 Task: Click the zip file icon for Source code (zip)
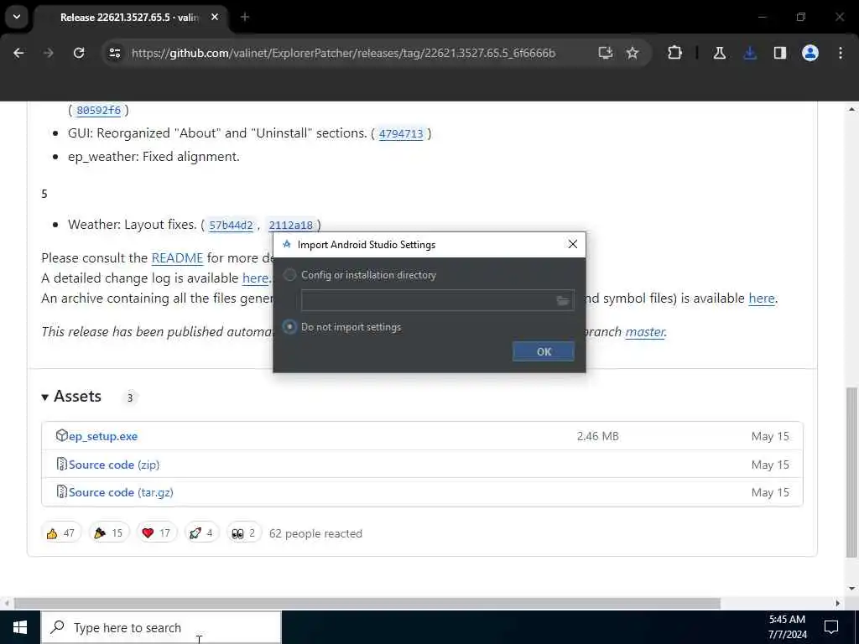tap(62, 464)
